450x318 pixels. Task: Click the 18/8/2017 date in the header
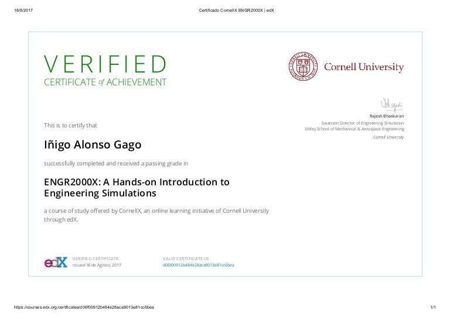coord(23,11)
